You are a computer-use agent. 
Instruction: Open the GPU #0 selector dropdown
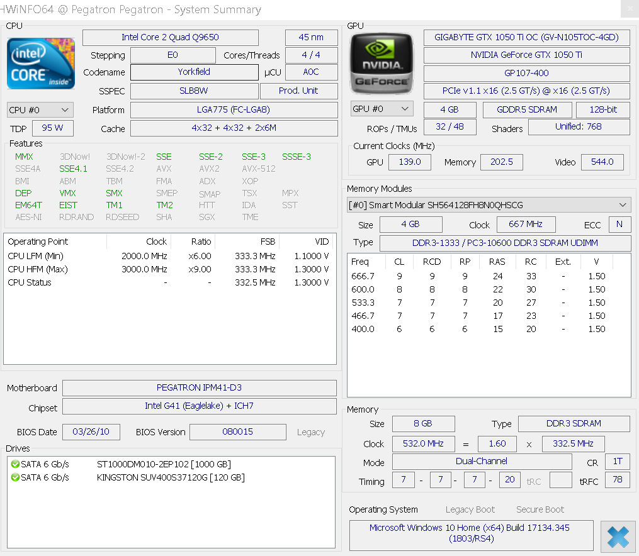(382, 109)
